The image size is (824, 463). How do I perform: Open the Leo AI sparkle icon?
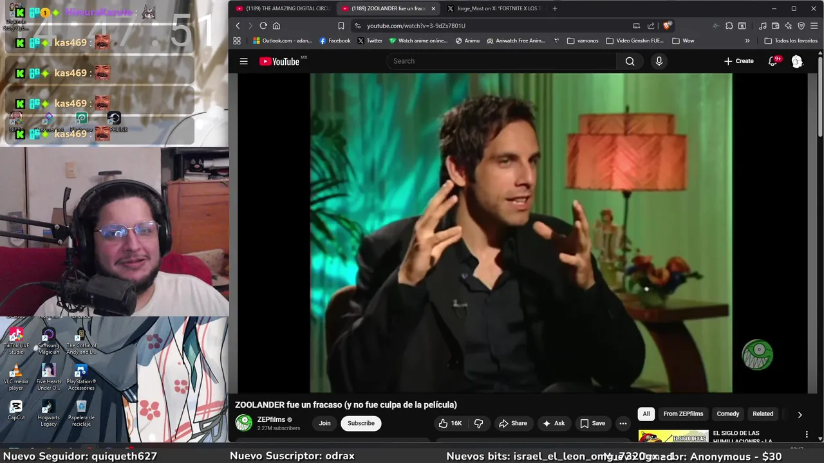click(788, 26)
